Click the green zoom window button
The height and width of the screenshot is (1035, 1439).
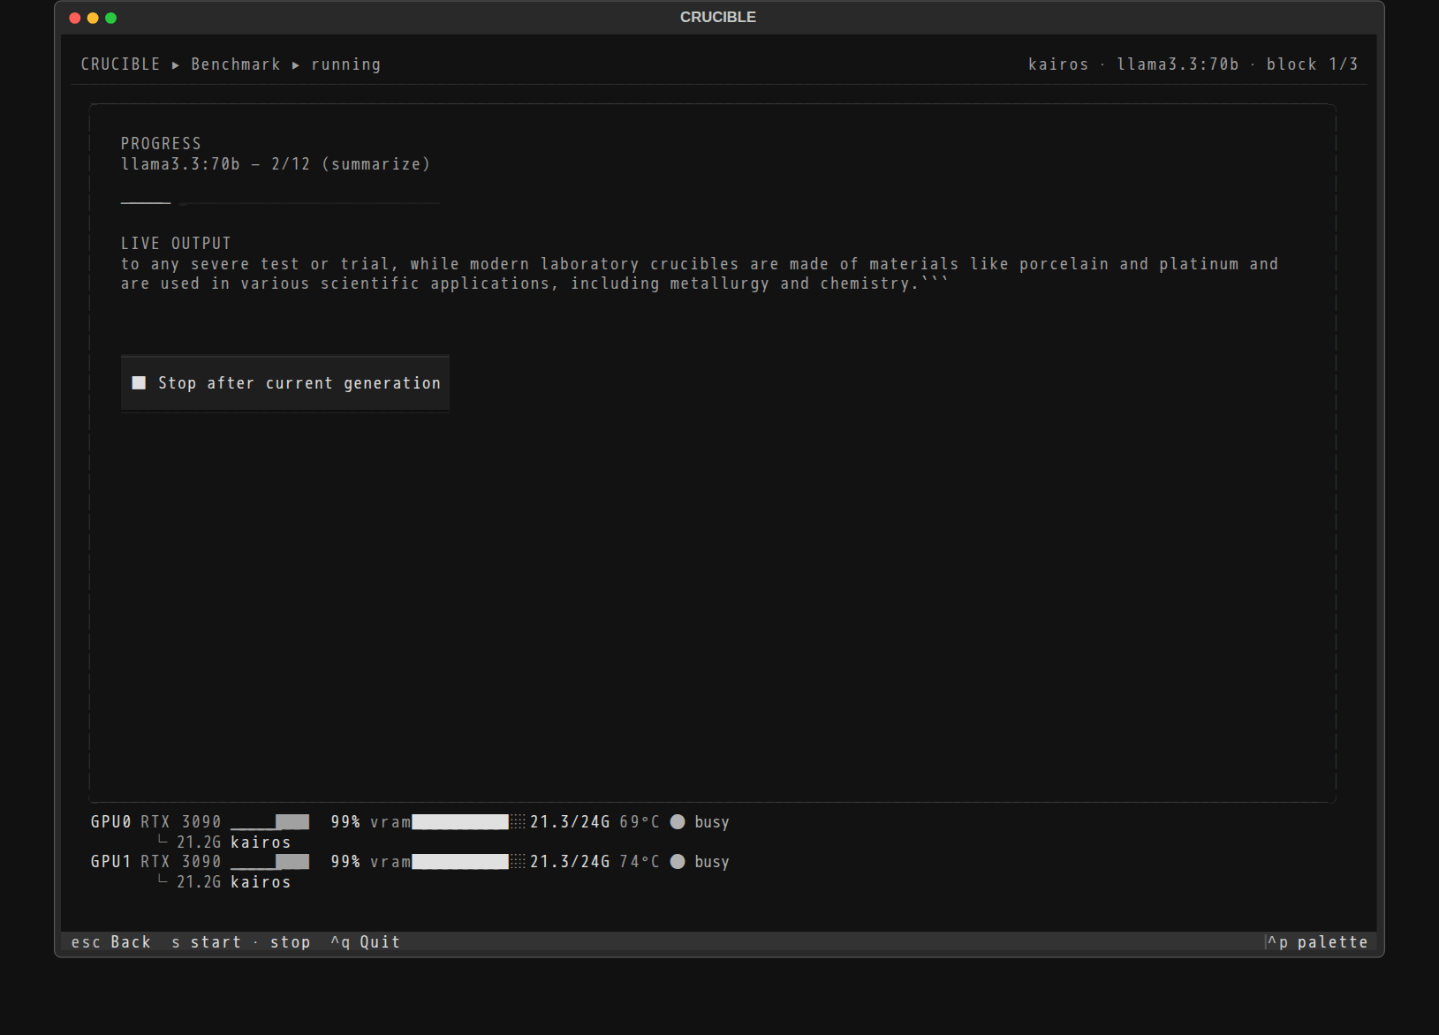[x=110, y=18]
